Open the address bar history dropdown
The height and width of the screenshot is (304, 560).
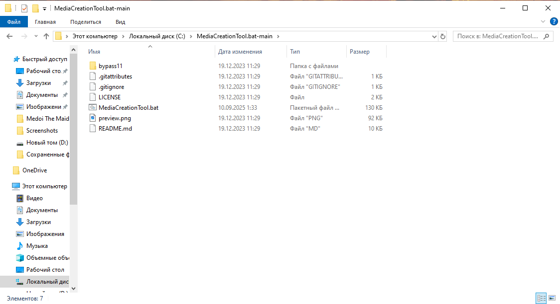[x=433, y=36]
